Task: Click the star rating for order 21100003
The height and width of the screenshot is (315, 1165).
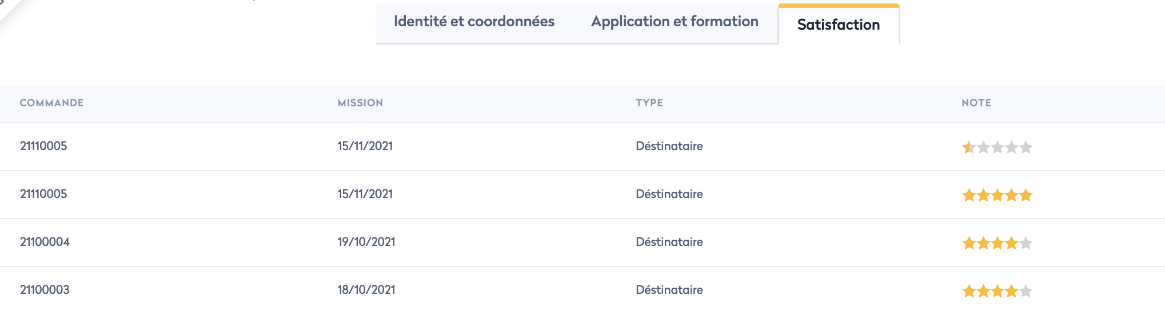Action: [997, 291]
